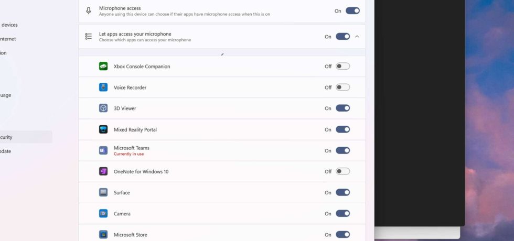Disable Mixed Reality Portal microphone toggle

point(343,129)
